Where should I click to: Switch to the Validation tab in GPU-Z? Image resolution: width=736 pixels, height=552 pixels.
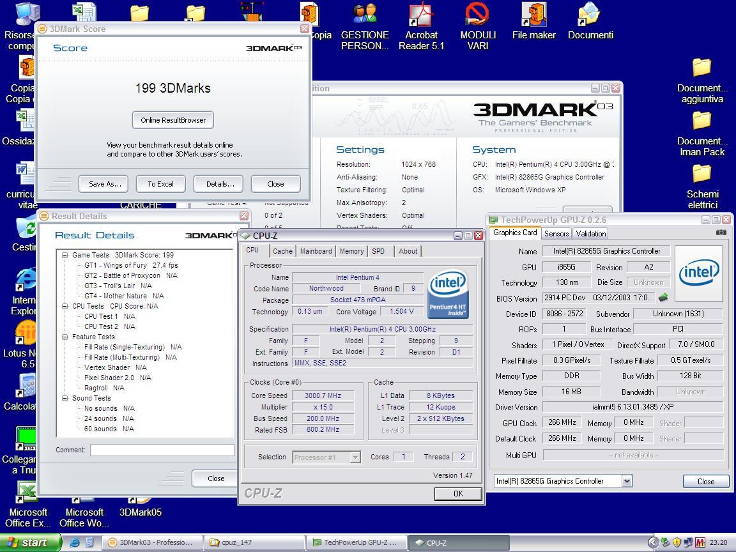tap(590, 233)
